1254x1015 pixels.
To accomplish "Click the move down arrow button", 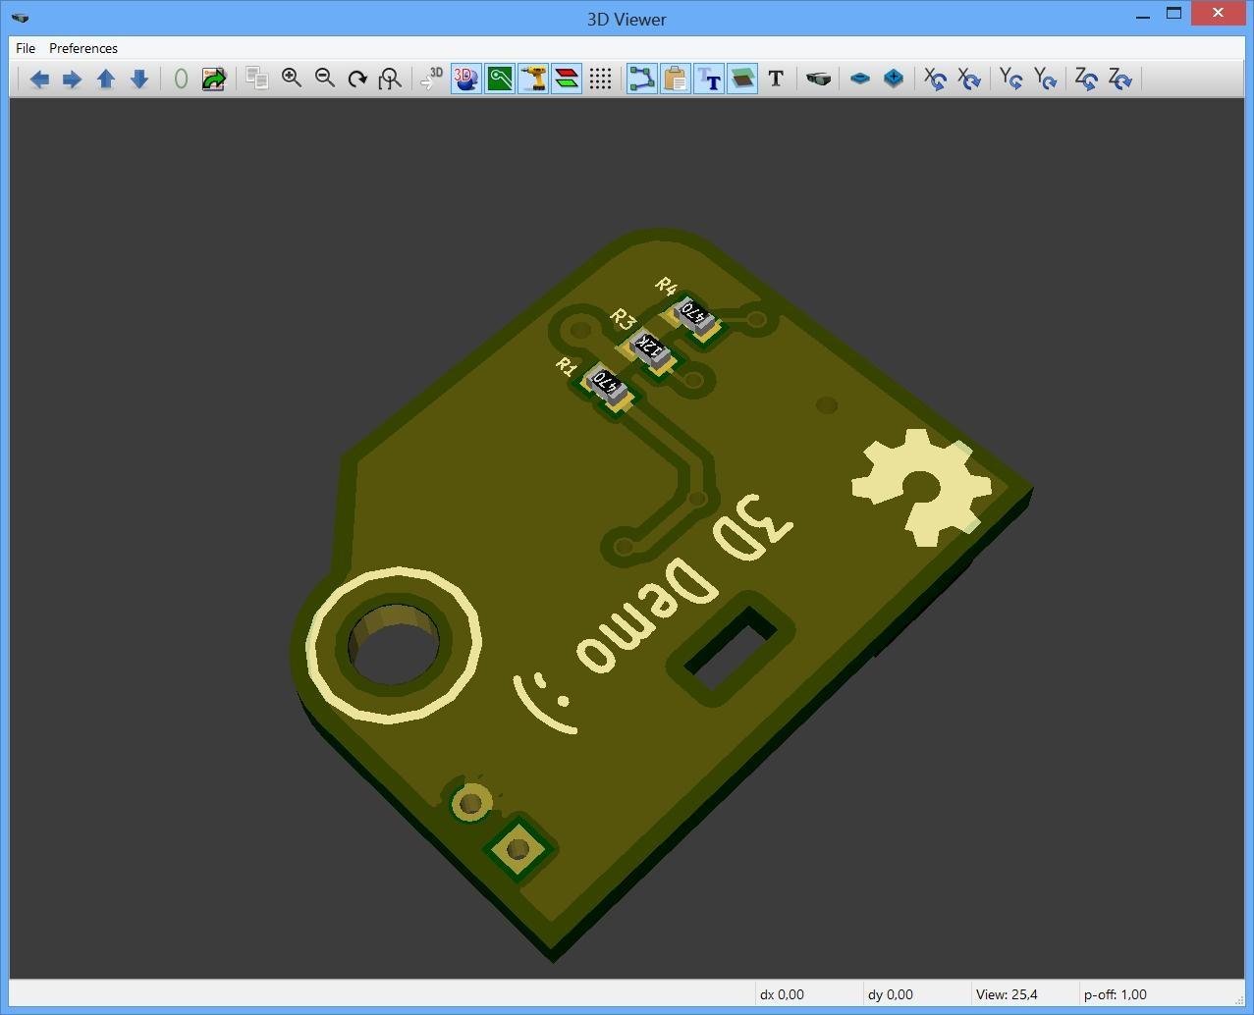I will click(139, 79).
